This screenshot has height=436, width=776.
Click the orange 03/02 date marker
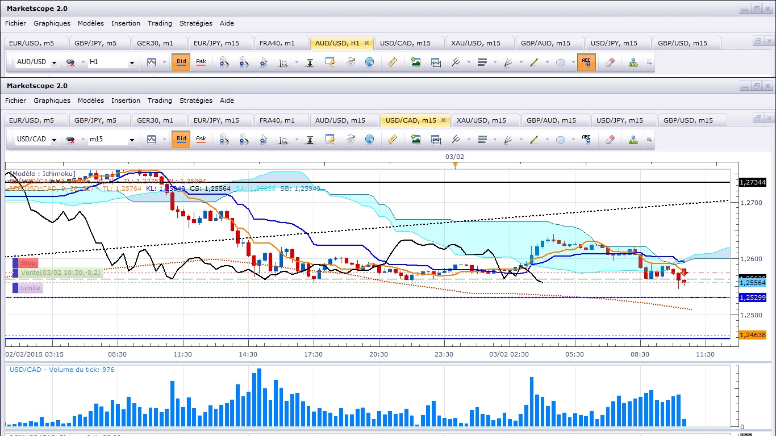point(454,165)
